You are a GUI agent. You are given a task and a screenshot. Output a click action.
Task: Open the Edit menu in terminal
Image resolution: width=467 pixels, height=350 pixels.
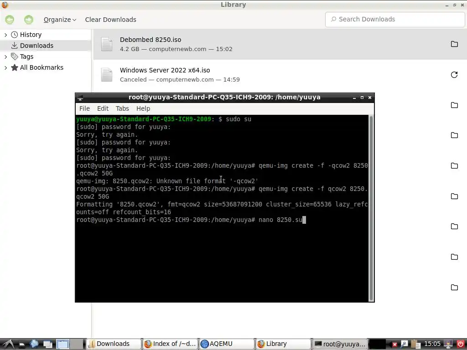103,108
